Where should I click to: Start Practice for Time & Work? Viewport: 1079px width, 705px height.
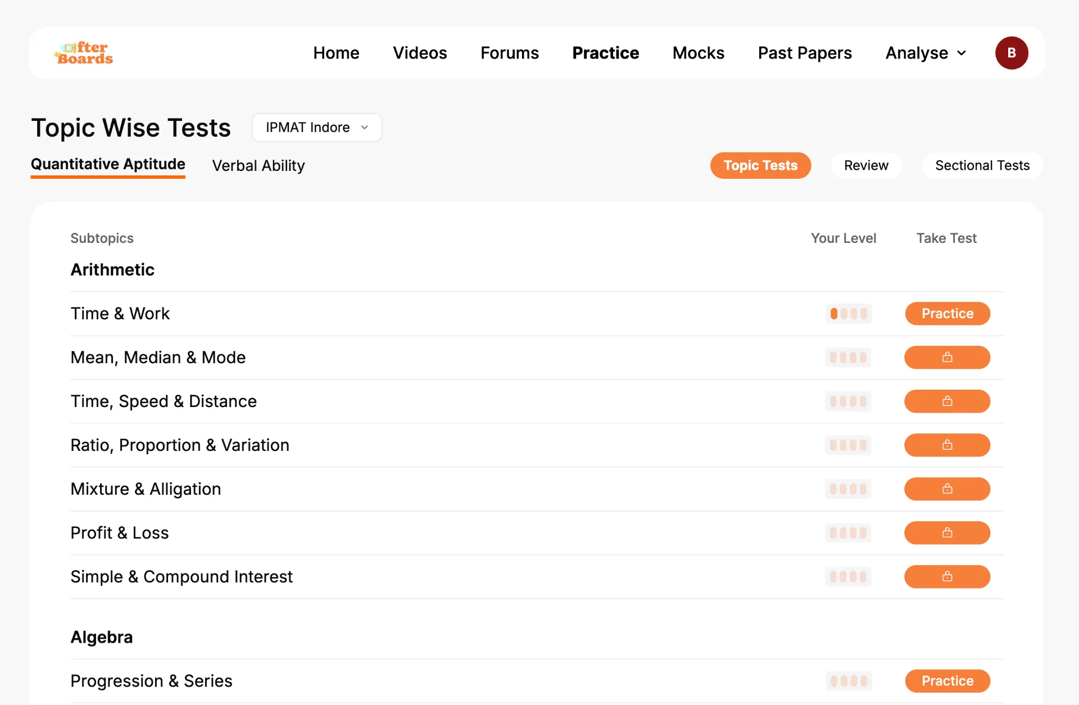947,314
